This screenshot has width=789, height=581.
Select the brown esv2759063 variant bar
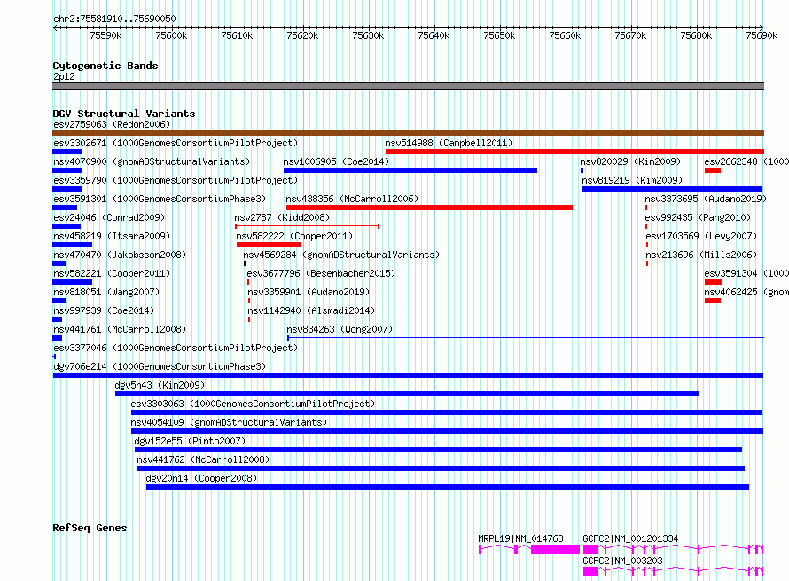408,133
